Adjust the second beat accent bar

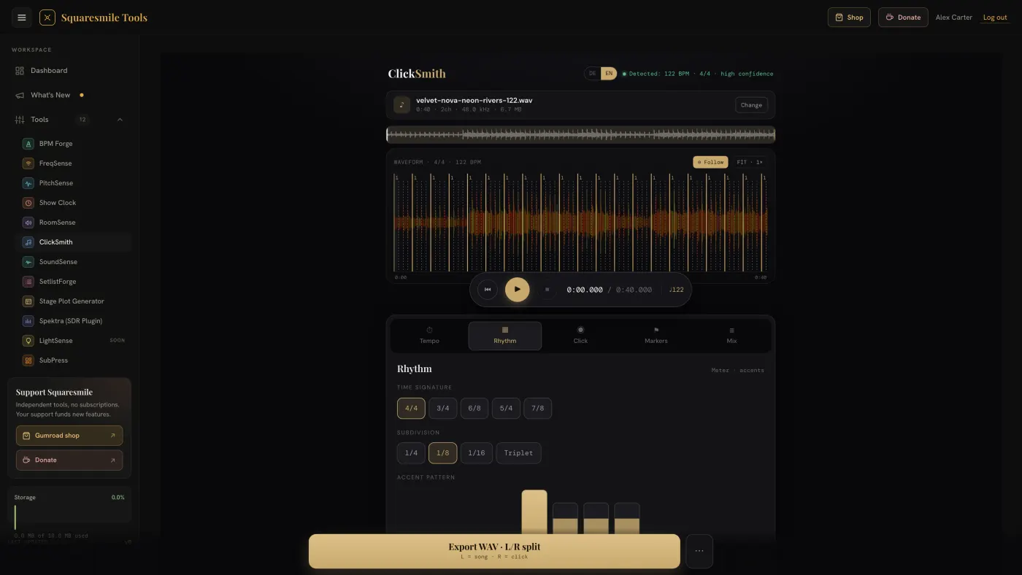[x=565, y=519]
